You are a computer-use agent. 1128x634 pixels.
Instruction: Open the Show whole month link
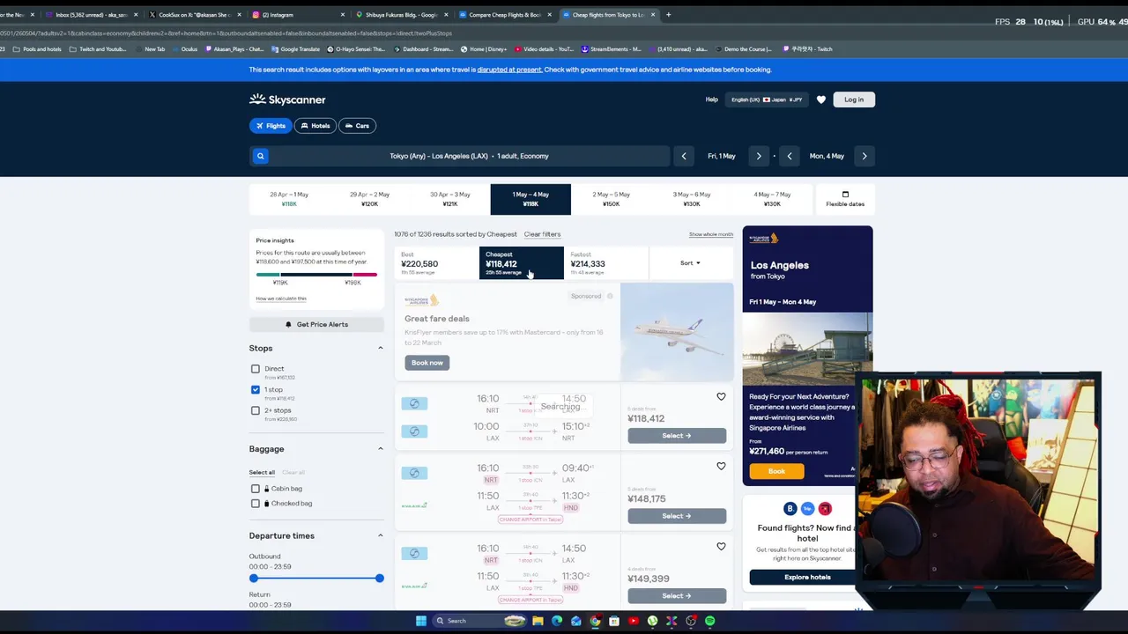pyautogui.click(x=711, y=234)
